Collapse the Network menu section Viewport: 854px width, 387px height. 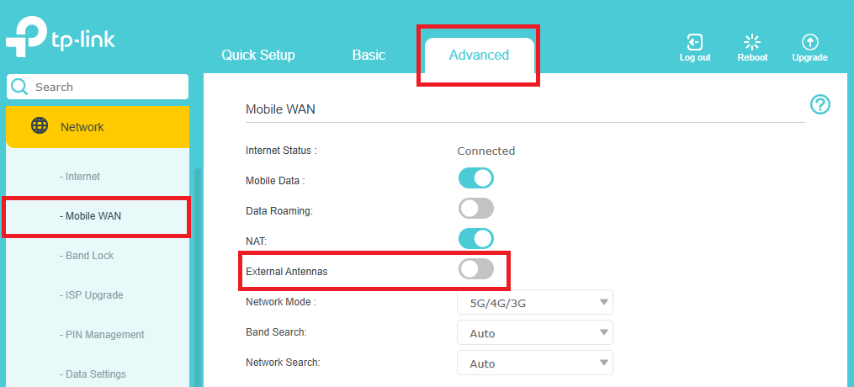98,127
